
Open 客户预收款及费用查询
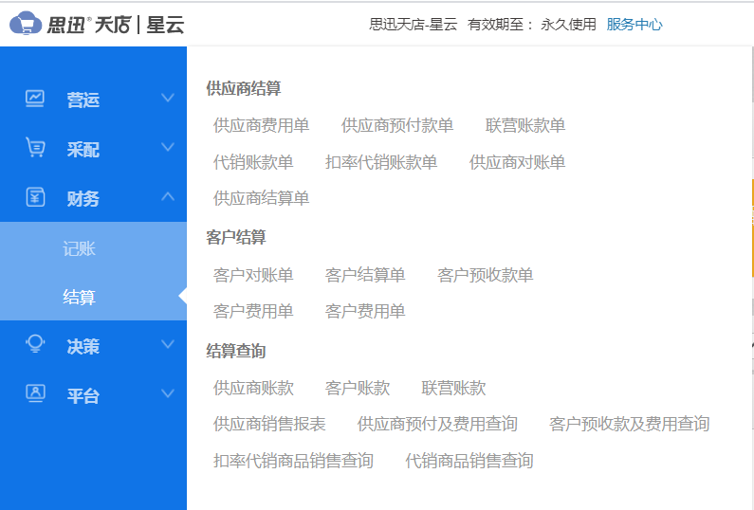coord(630,424)
